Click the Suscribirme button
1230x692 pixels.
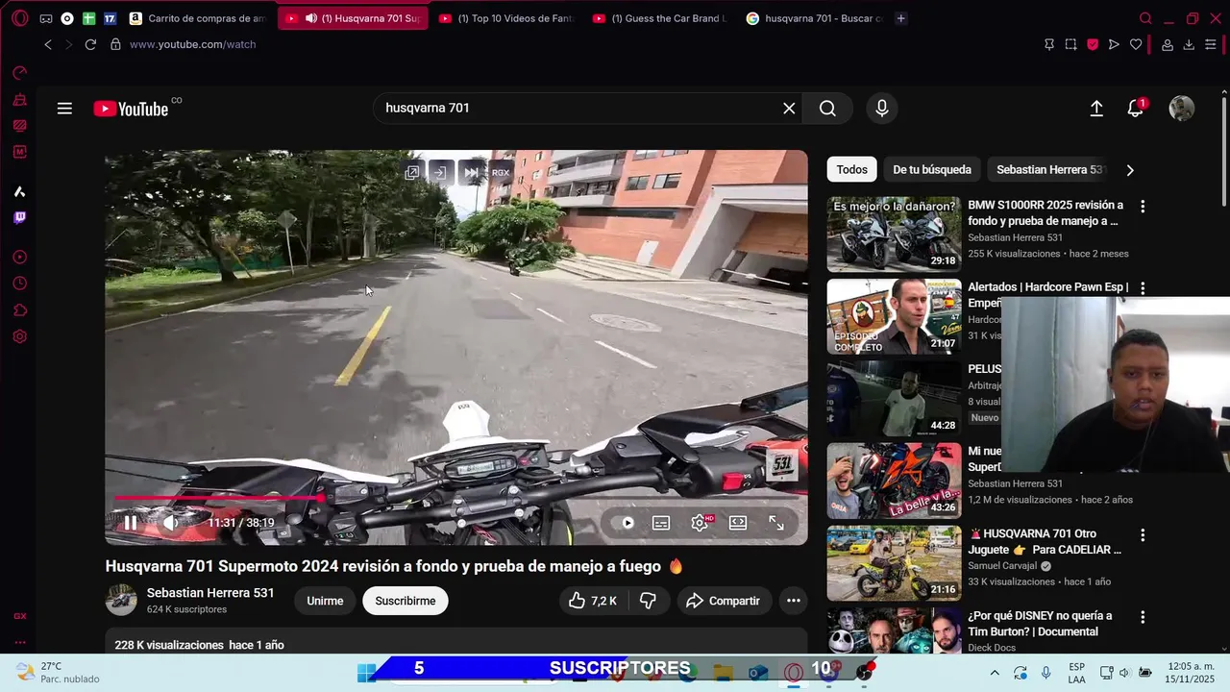[x=405, y=601]
